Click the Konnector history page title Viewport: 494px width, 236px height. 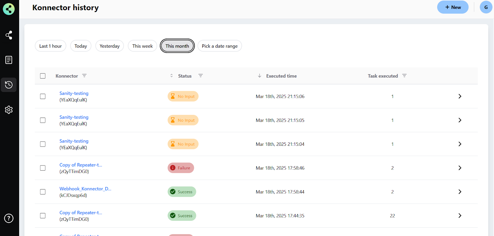(x=65, y=7)
